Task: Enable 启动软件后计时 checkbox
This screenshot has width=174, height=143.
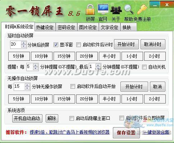Action: click(x=78, y=45)
